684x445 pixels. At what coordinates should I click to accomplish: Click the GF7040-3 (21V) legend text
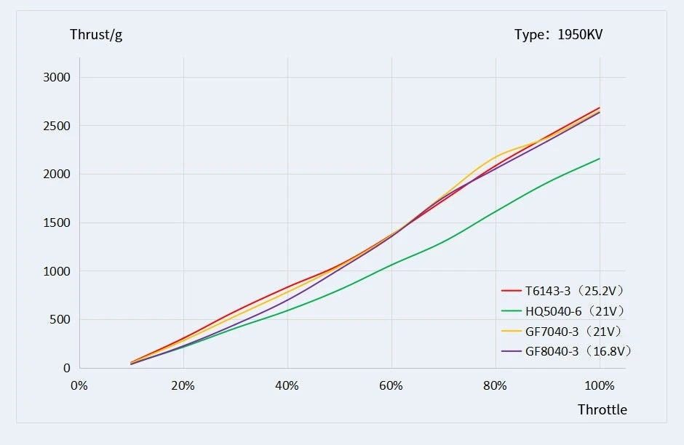tap(573, 332)
